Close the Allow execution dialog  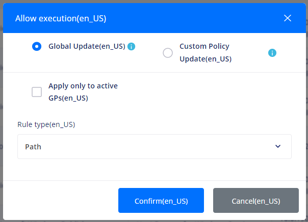click(288, 18)
